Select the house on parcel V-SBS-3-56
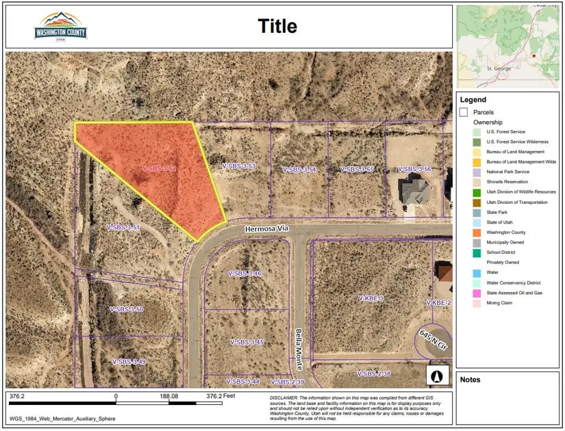This screenshot has width=565, height=431. 414,192
